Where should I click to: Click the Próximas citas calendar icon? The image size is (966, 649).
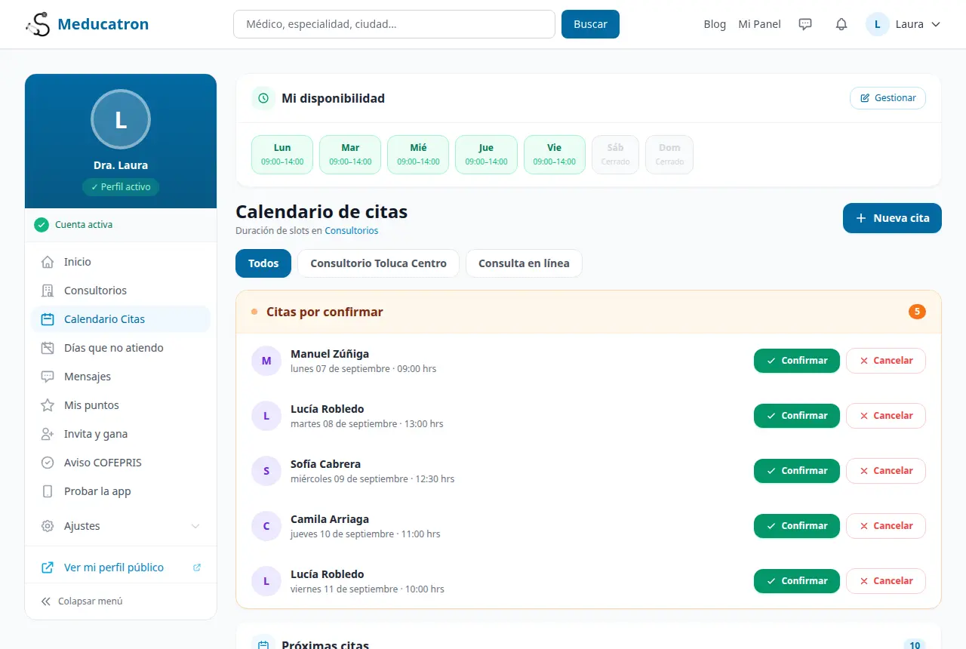pos(263,645)
